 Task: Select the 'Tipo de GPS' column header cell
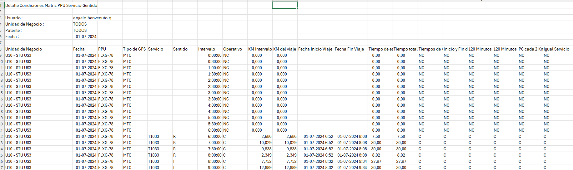[134, 49]
